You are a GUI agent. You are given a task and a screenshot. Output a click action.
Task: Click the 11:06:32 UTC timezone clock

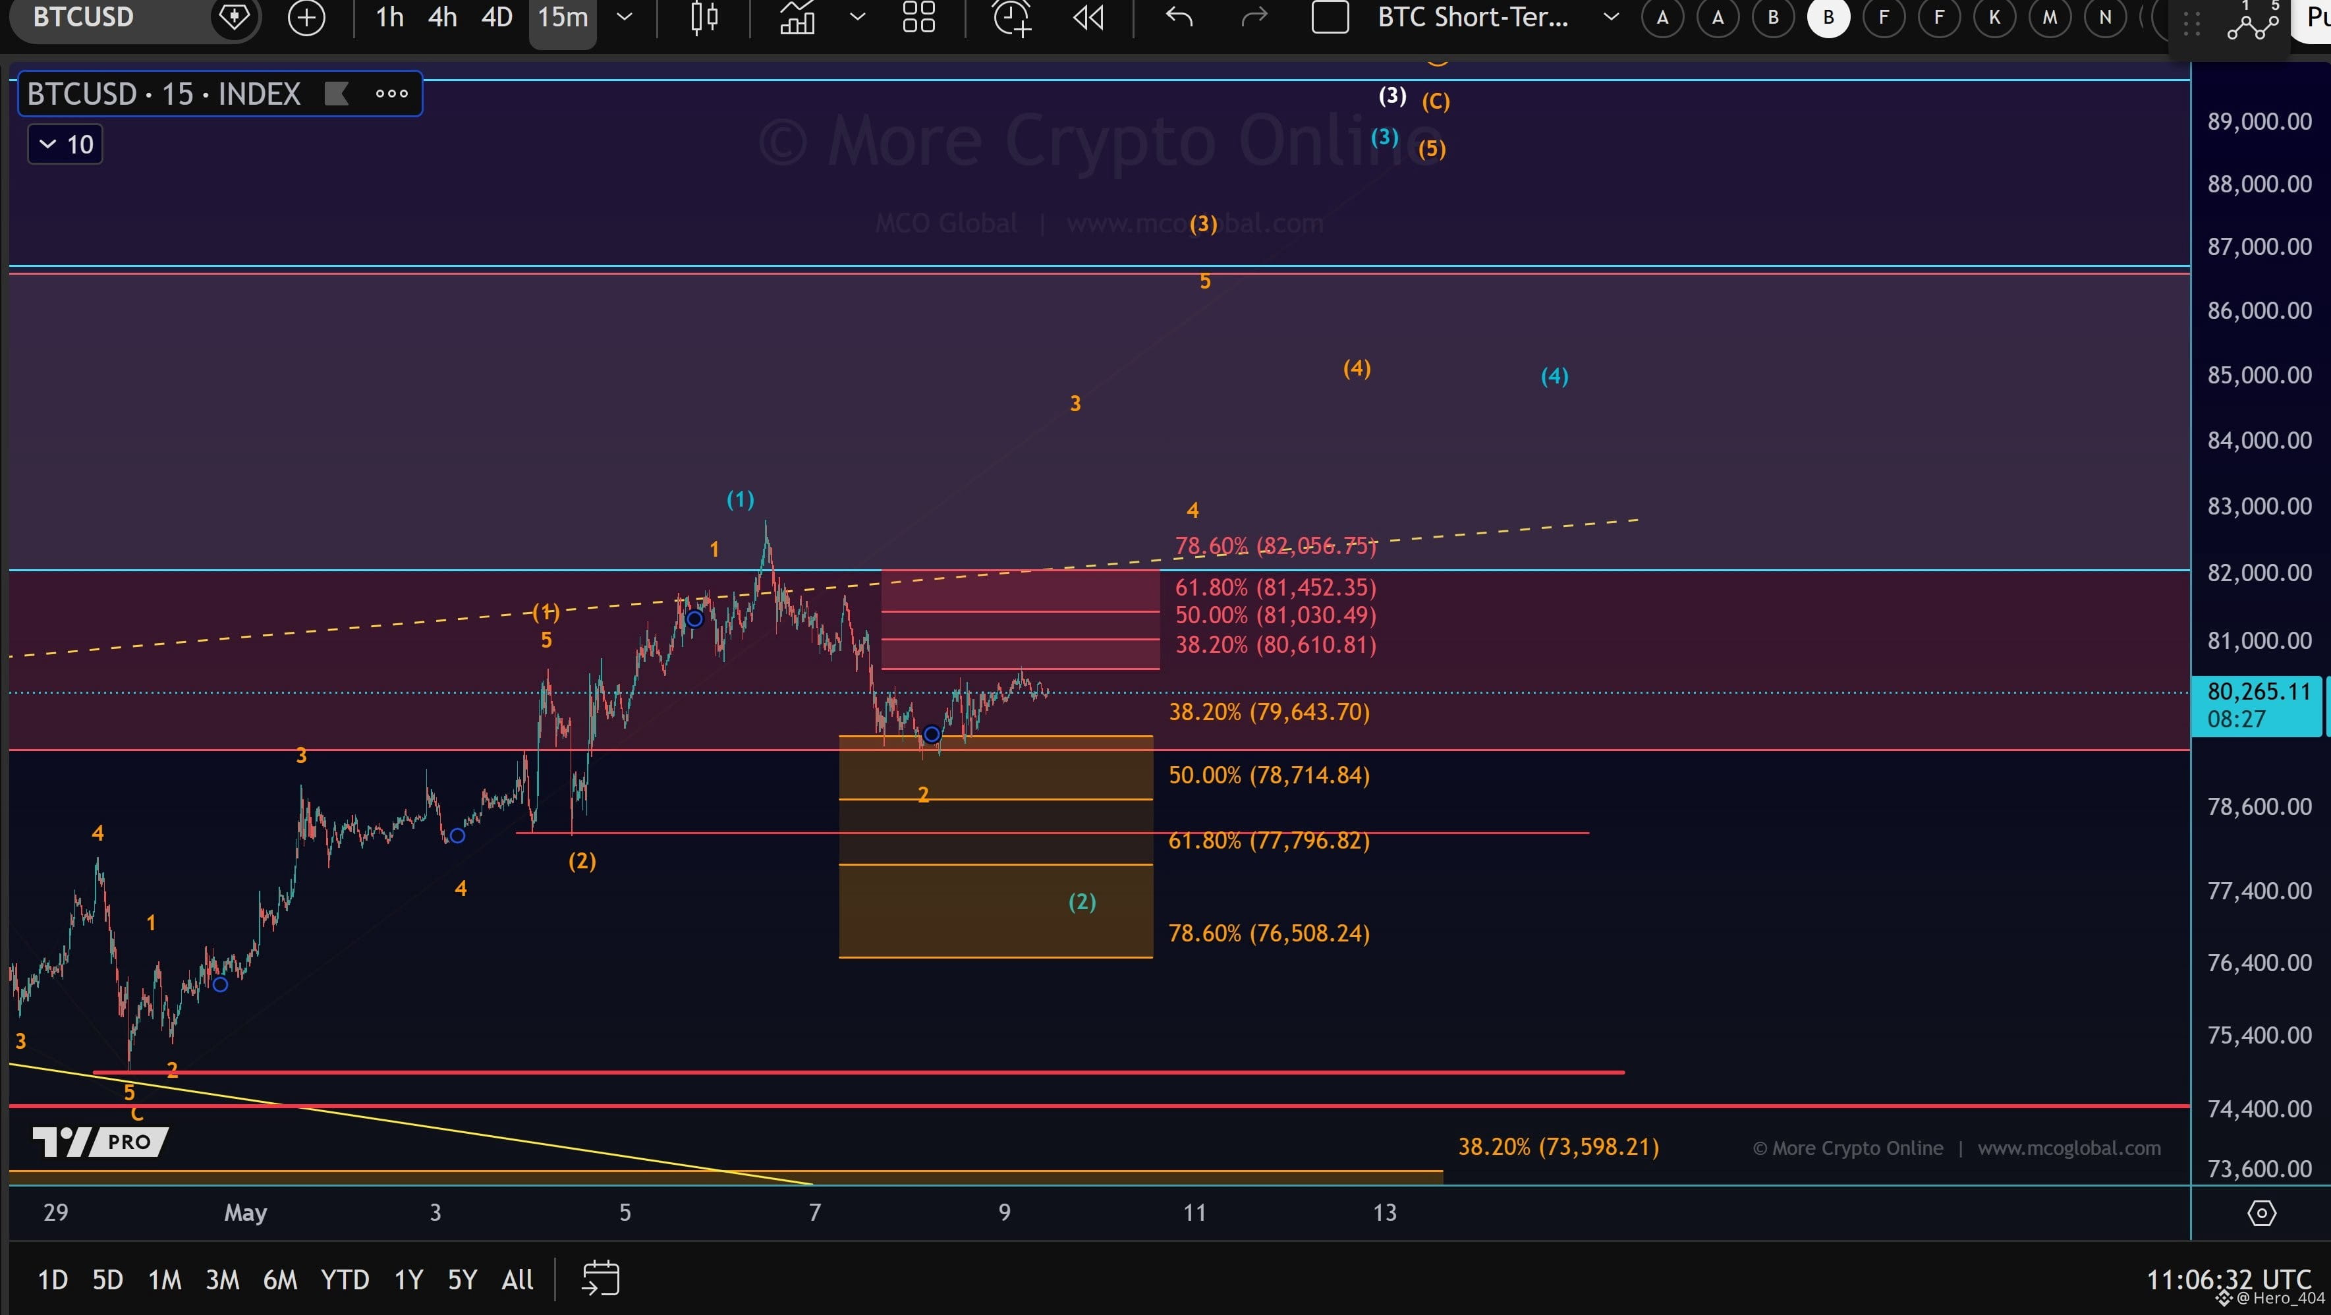(2229, 1279)
